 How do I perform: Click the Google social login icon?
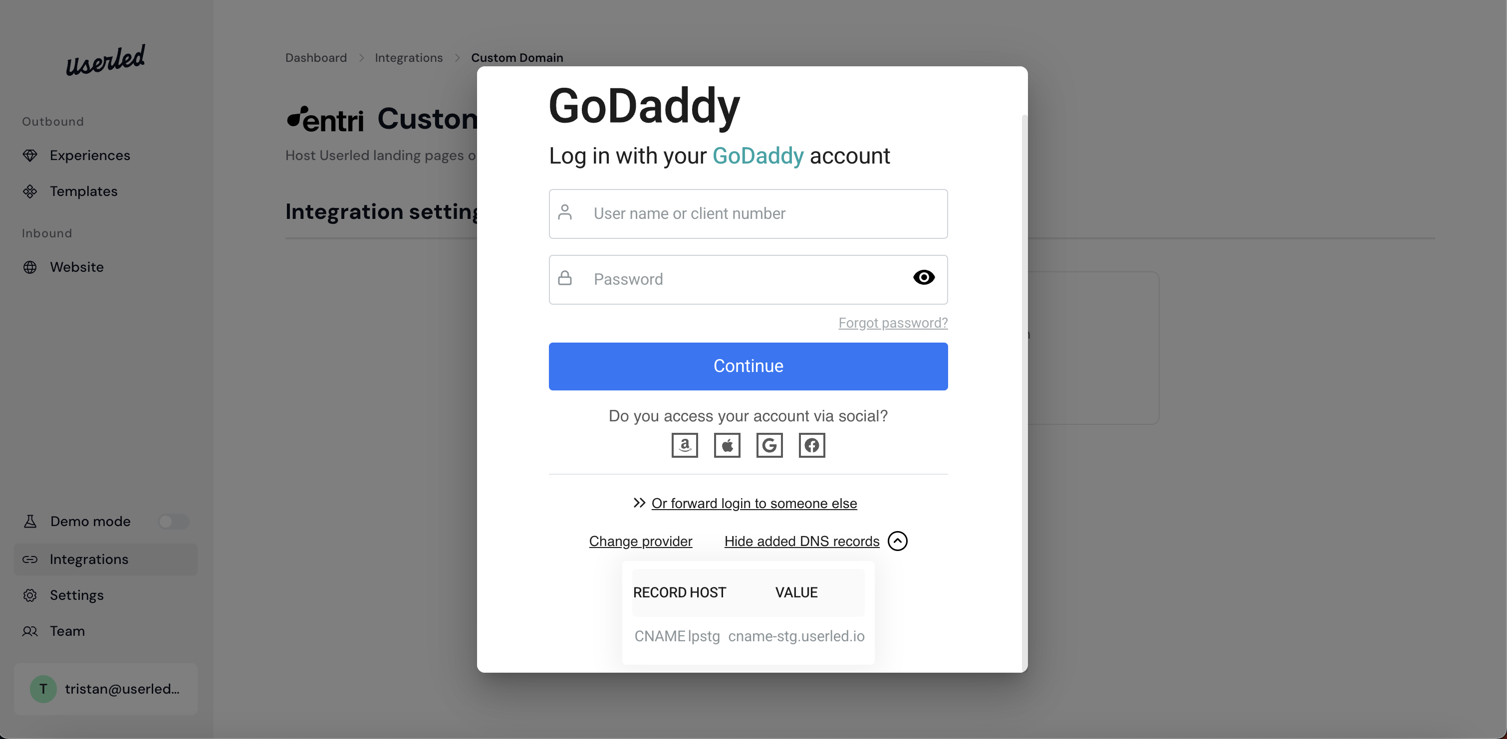coord(769,445)
